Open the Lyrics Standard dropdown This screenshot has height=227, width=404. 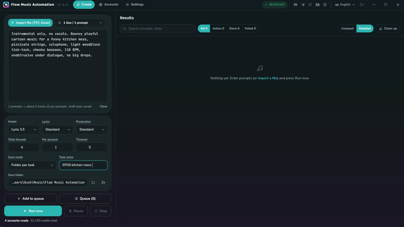[58, 130]
